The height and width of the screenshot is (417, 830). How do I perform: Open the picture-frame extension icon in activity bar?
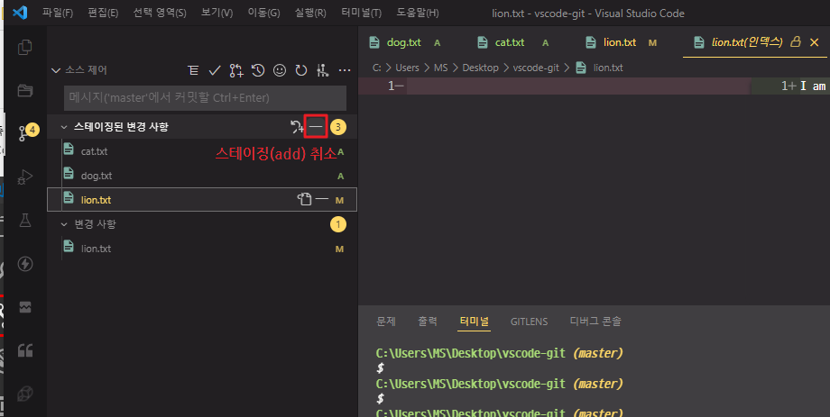25,306
